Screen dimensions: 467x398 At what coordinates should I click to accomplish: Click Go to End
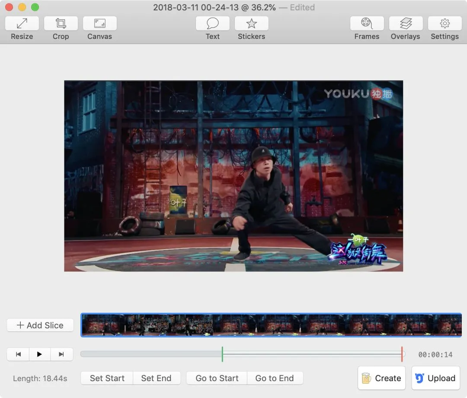coord(275,378)
